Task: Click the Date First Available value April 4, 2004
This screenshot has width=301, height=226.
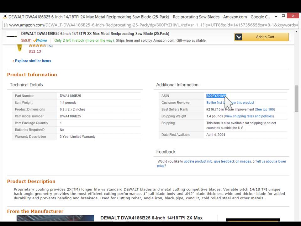Action: tap(216, 135)
